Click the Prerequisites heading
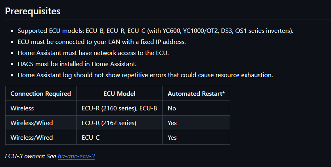This screenshot has height=167, width=331. (33, 11)
